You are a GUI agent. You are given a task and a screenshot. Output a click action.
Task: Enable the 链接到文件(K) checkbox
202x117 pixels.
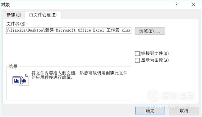tap(137, 54)
